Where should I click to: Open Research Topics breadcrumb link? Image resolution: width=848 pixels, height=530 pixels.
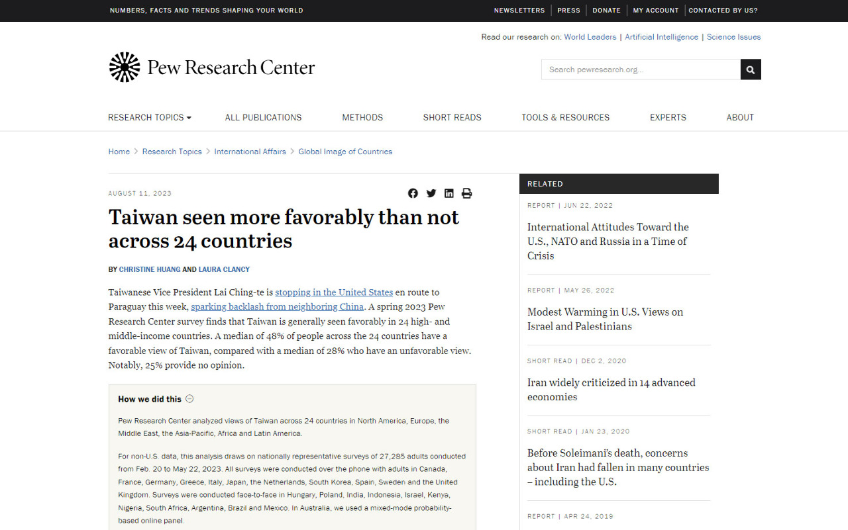(172, 152)
